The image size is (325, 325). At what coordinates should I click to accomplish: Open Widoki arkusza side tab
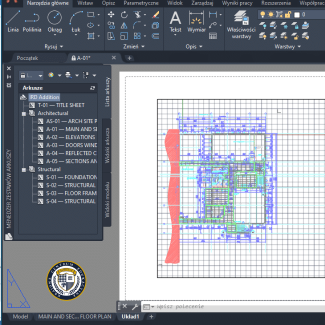coord(107,145)
